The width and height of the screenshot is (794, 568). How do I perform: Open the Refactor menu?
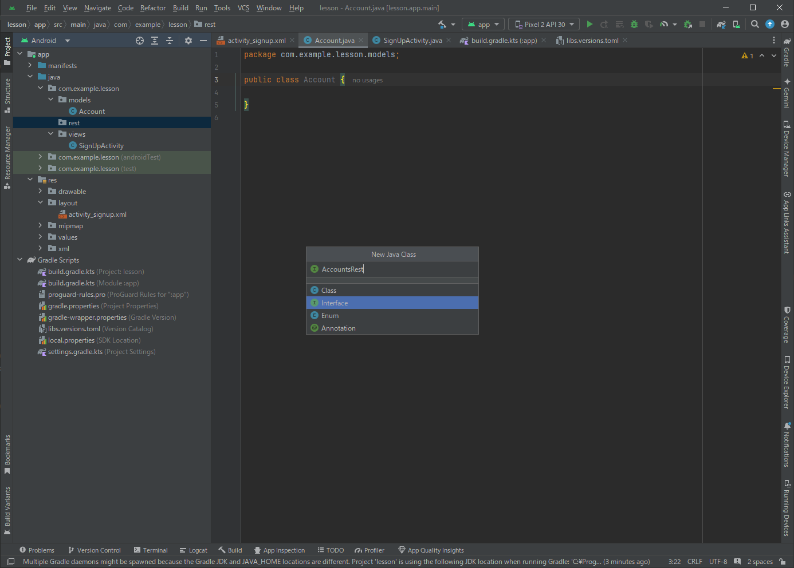153,8
